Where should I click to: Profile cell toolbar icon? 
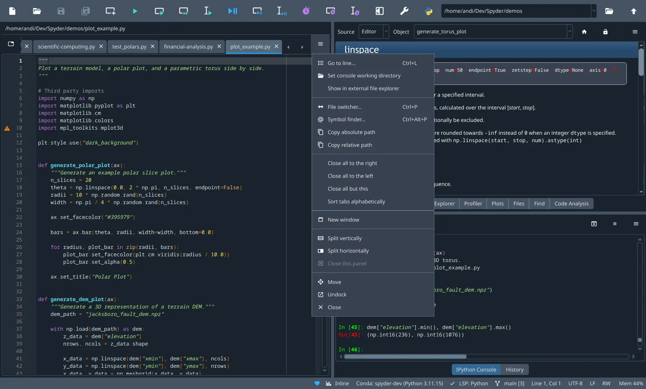coord(330,11)
